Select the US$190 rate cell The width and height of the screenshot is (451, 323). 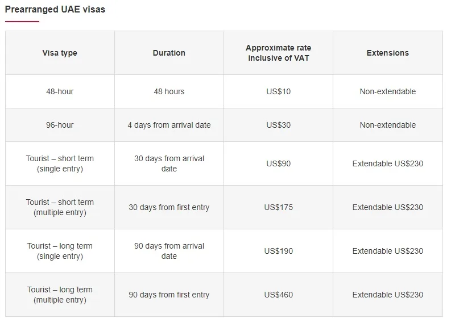pyautogui.click(x=279, y=251)
